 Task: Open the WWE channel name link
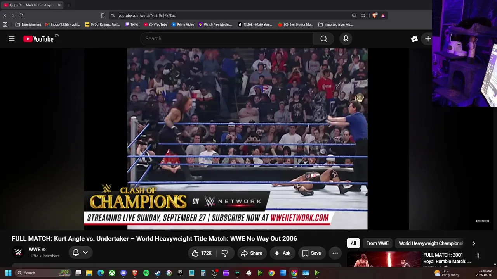tap(35, 250)
